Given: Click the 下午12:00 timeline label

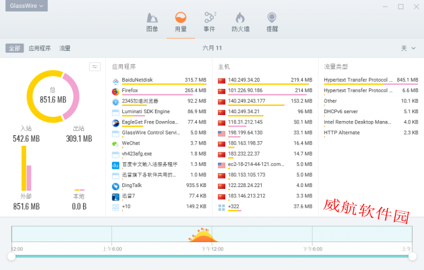Looking at the screenshot, I should (212, 249).
